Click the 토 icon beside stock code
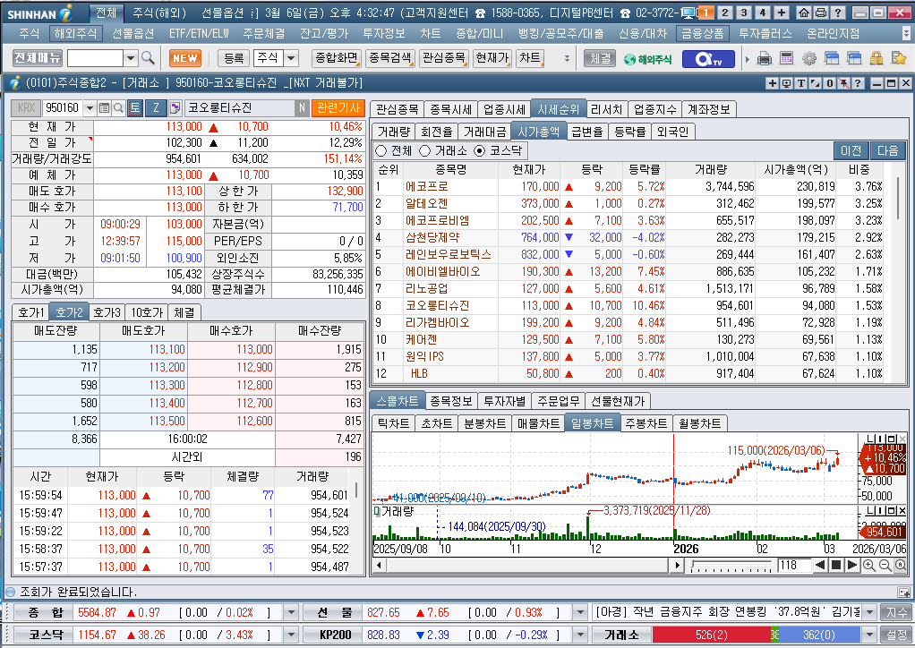The height and width of the screenshot is (648, 915). point(135,108)
